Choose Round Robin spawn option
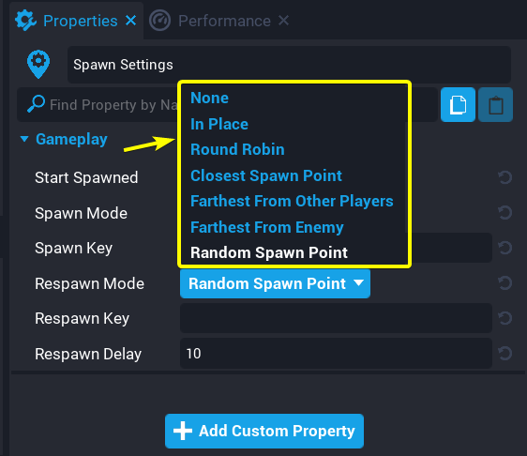The height and width of the screenshot is (456, 527). 237,149
